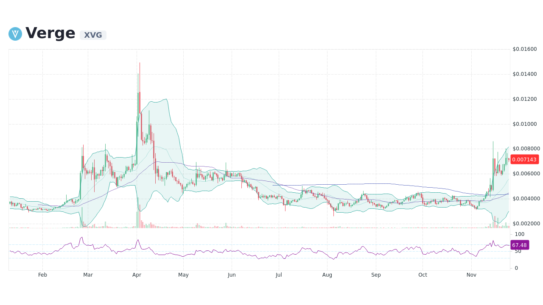Click the Oct label on time axis
The height and width of the screenshot is (305, 543).
click(x=423, y=275)
